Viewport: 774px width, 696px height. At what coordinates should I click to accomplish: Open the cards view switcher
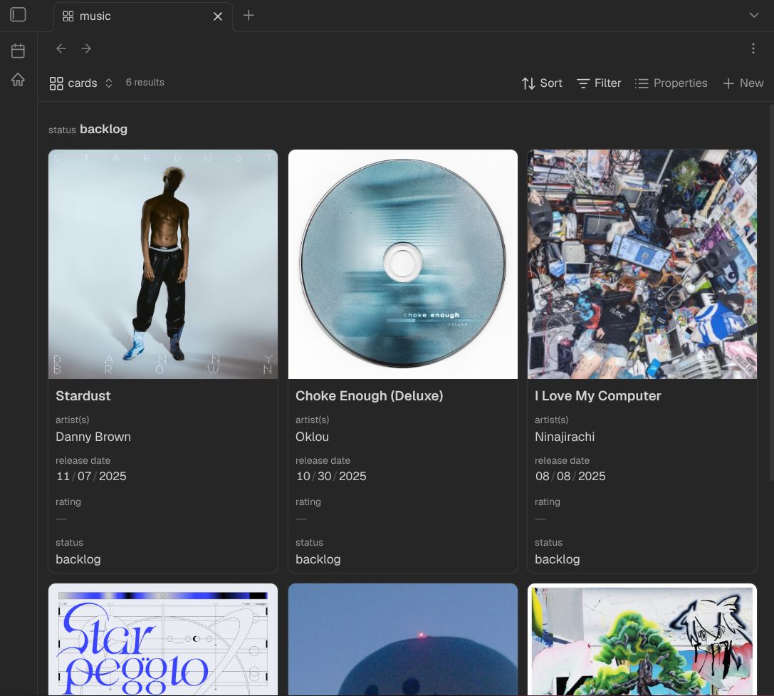[81, 83]
